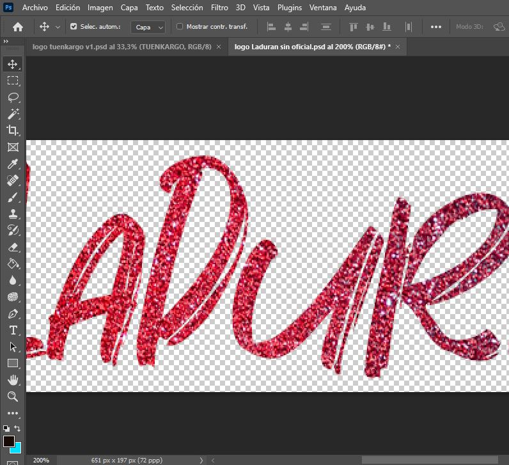Select the Rectangular Marquee tool
Screen dimensions: 509x465
13,80
